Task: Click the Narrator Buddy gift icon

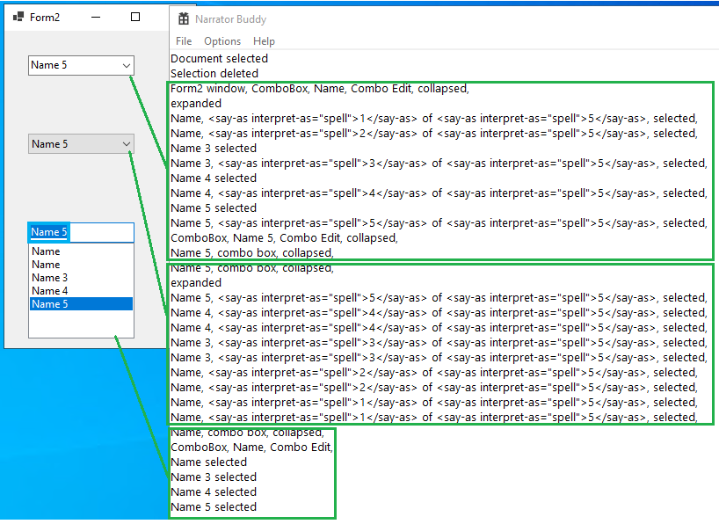Action: [x=183, y=18]
